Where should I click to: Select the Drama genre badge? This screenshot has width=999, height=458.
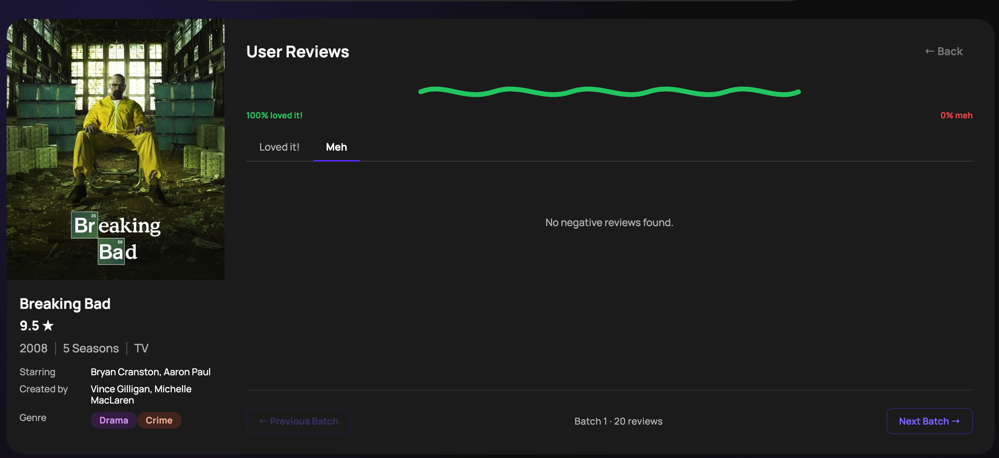click(114, 420)
